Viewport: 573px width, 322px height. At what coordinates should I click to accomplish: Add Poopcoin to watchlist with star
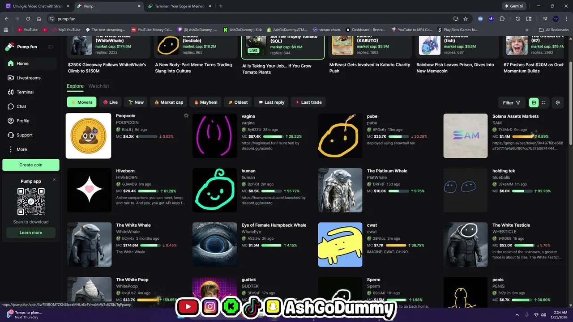(x=186, y=116)
